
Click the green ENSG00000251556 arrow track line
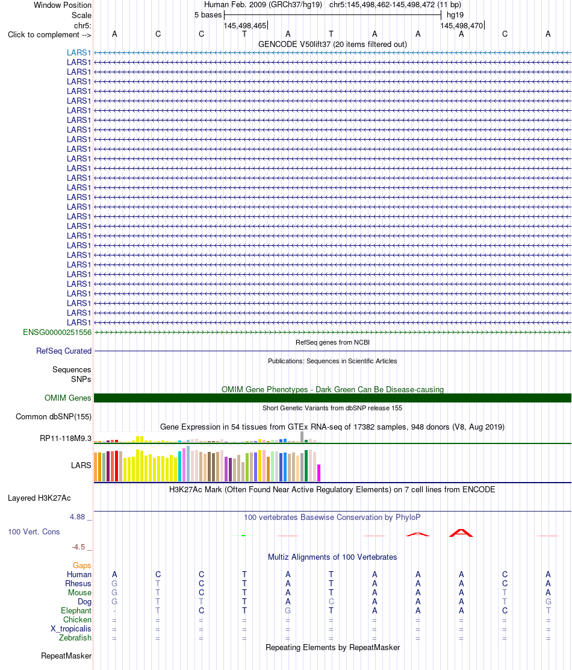332,332
